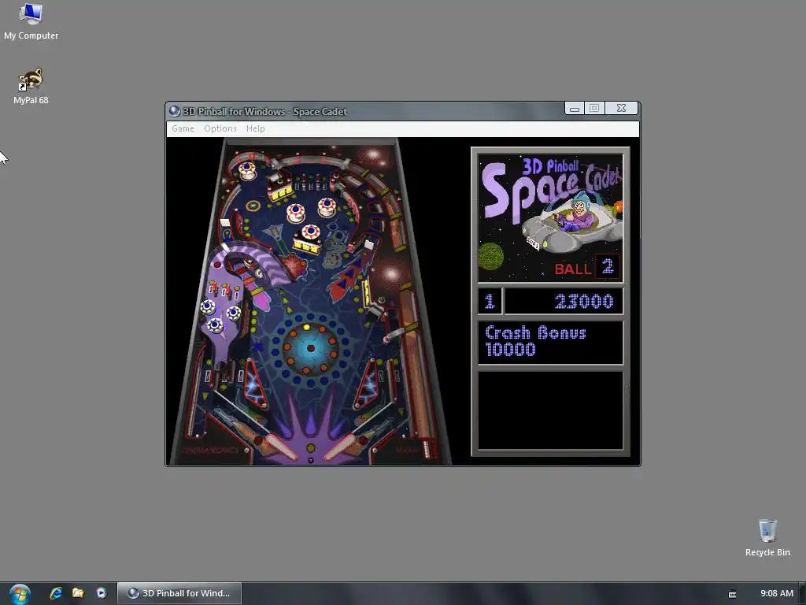The width and height of the screenshot is (806, 605).
Task: Click the green planet in logo panel
Action: (491, 256)
